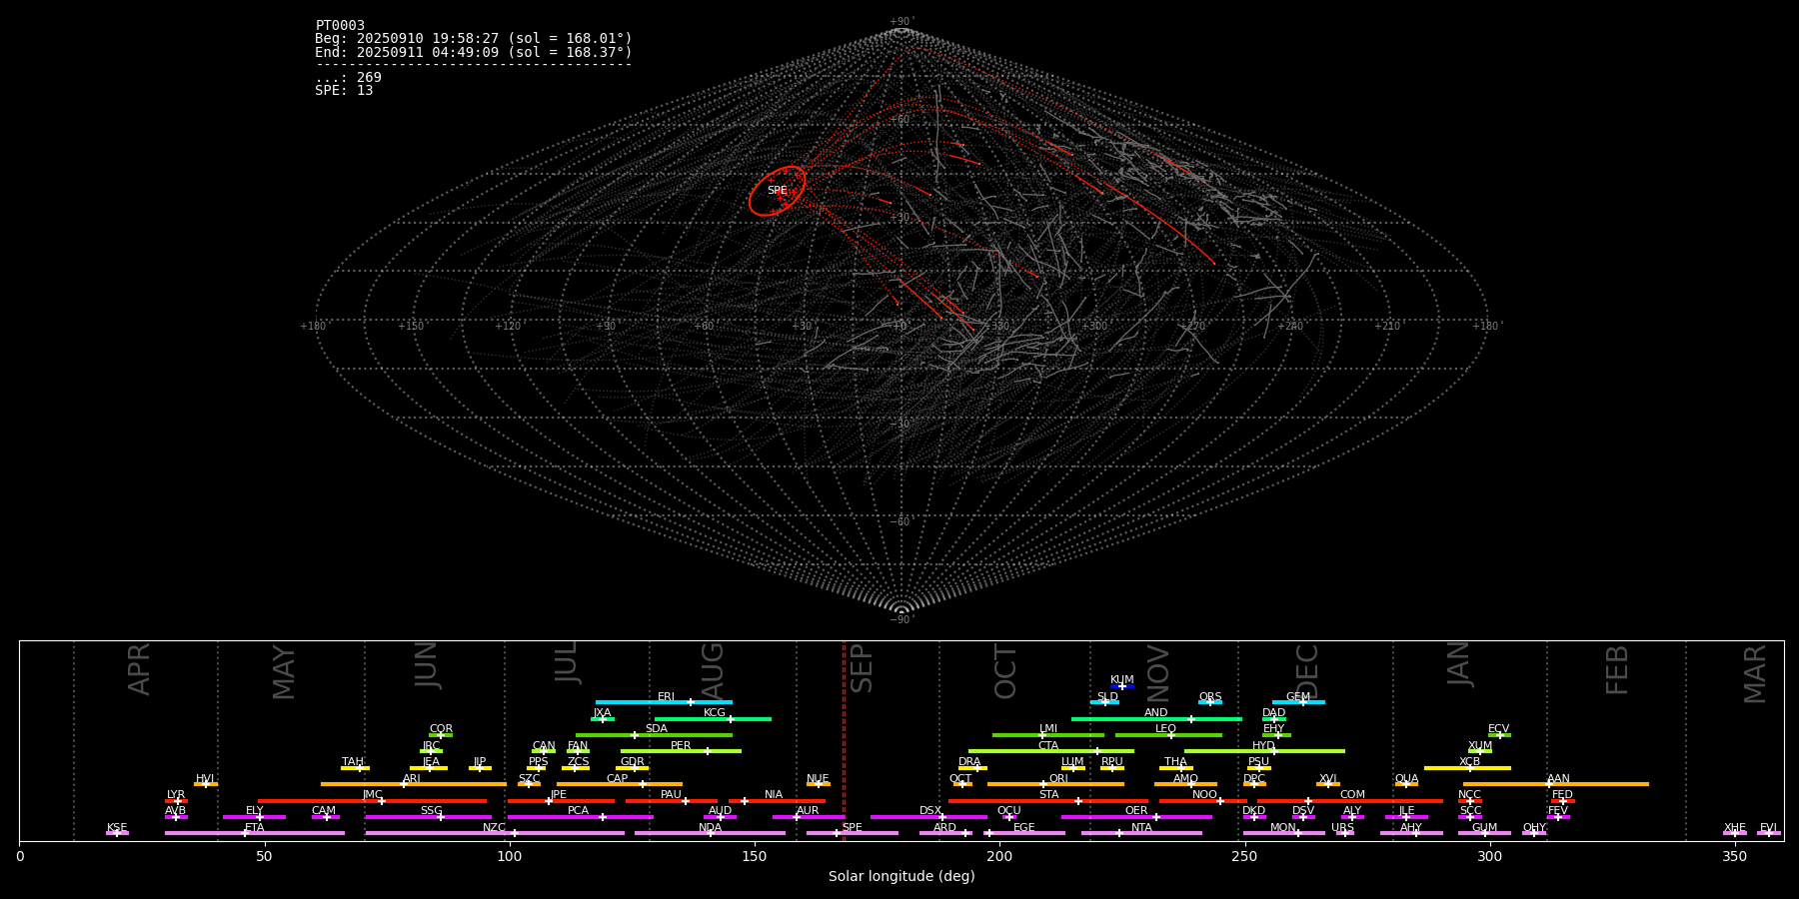Screen dimensions: 1799x899
Task: Click the red dashed current solar longitude line
Action: pyautogui.click(x=844, y=740)
